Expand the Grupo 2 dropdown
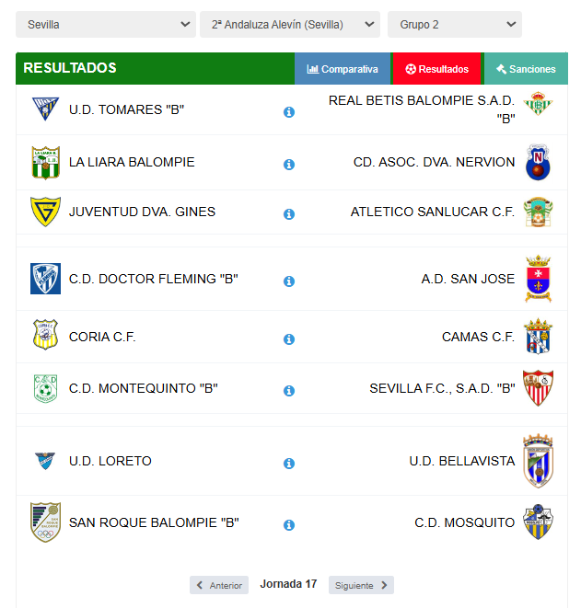The image size is (581, 608). [x=455, y=25]
